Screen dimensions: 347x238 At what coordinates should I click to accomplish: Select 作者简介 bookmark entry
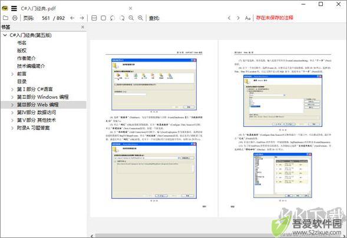pyautogui.click(x=27, y=58)
